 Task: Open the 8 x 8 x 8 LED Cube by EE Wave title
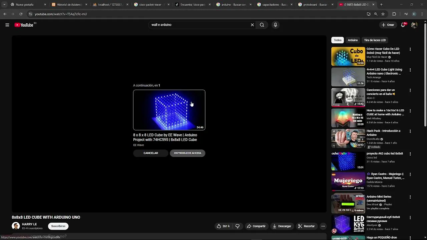coord(165,137)
